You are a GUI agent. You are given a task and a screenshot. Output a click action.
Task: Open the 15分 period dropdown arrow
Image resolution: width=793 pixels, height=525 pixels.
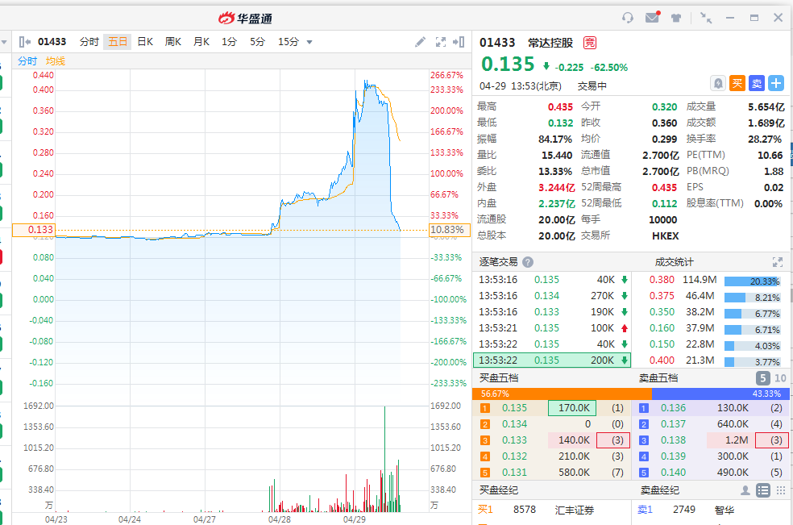point(309,42)
